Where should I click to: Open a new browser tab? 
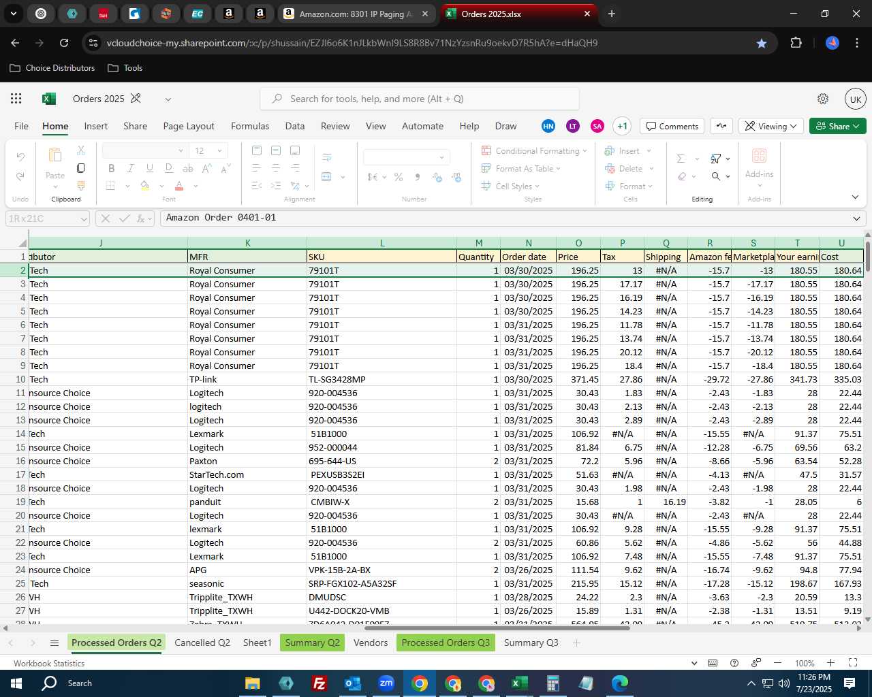coord(612,14)
